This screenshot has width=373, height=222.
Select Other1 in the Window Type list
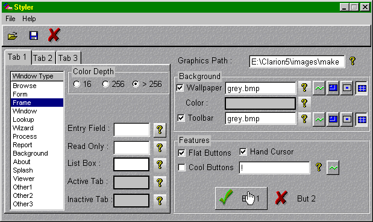(37, 187)
